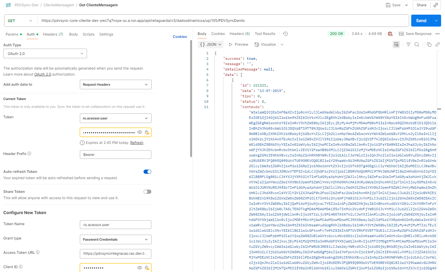Show the hidden Token value
Image resolution: width=445 pixels, height=272 pixels.
tap(140, 132)
